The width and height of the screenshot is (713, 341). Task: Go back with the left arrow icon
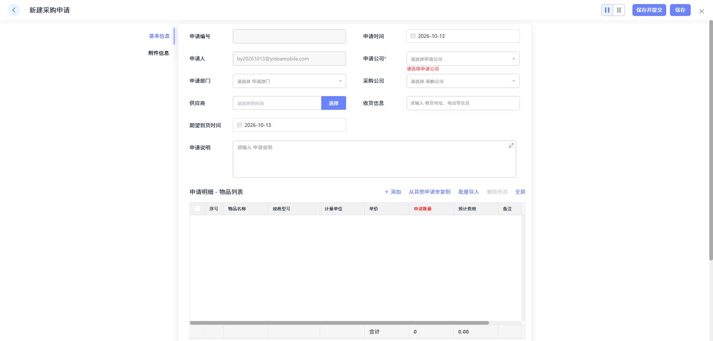click(x=14, y=10)
